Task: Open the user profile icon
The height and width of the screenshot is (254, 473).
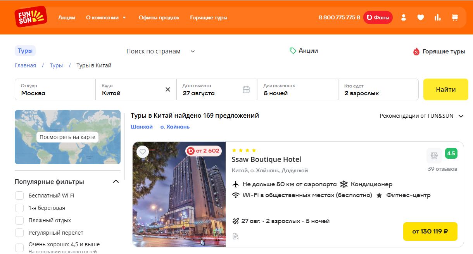Action: tap(404, 17)
